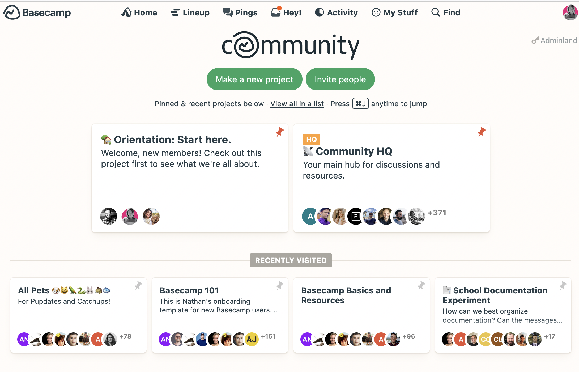579x372 pixels.
Task: Open the Basecamp logo icon
Action: 12,12
